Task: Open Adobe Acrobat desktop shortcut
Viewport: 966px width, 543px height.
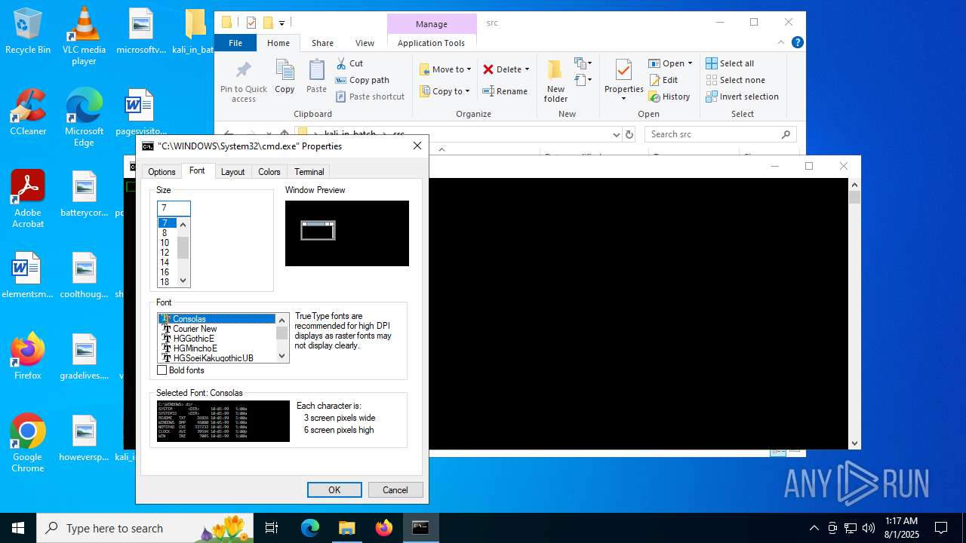Action: (28, 199)
